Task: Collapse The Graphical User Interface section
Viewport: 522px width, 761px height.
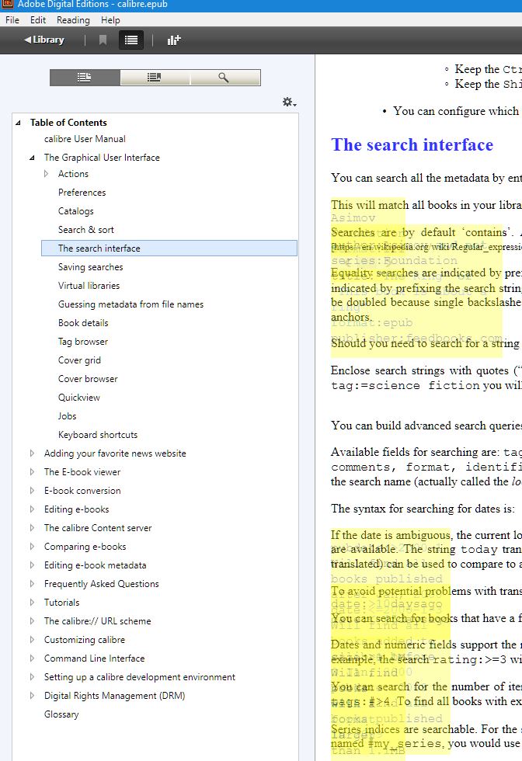Action: 32,158
